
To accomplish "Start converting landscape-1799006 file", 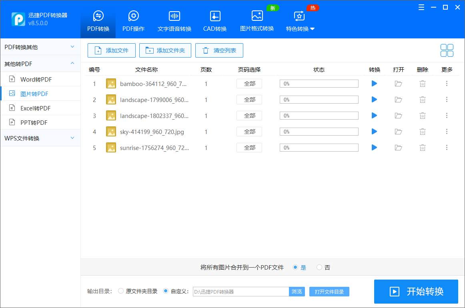I will [374, 100].
